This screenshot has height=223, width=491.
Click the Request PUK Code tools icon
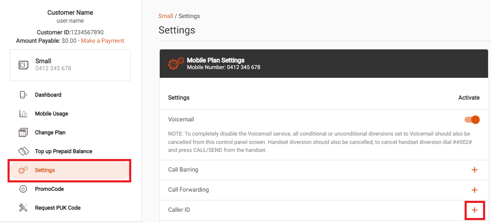coord(23,208)
